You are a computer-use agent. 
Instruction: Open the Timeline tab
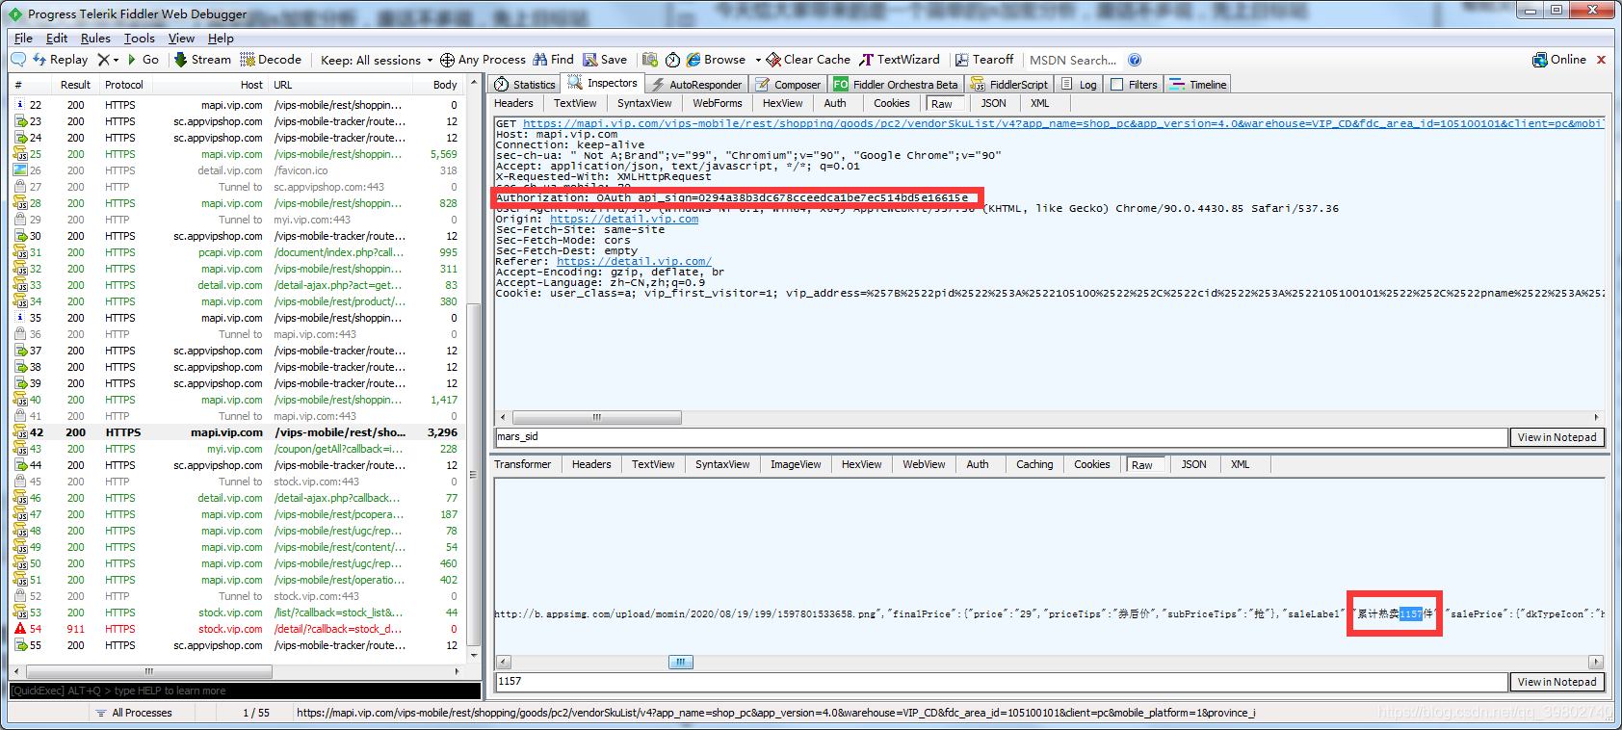pyautogui.click(x=1198, y=85)
